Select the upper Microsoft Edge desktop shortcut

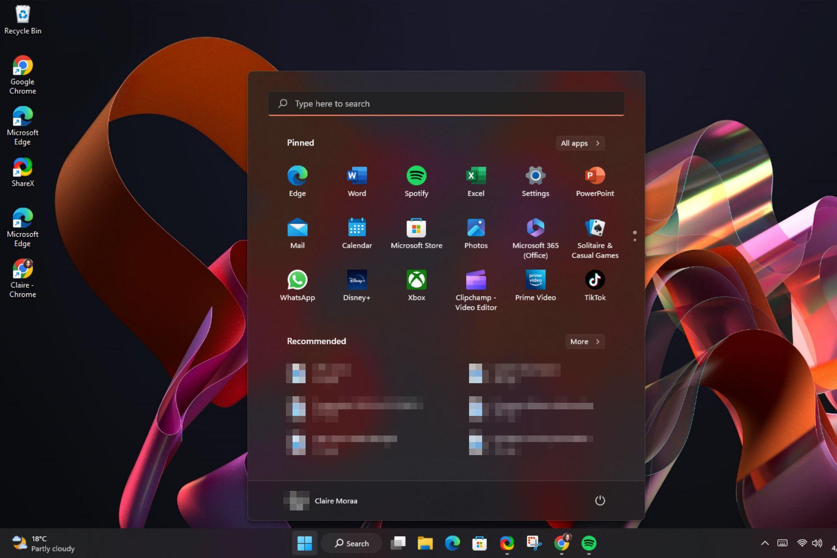pos(23,126)
